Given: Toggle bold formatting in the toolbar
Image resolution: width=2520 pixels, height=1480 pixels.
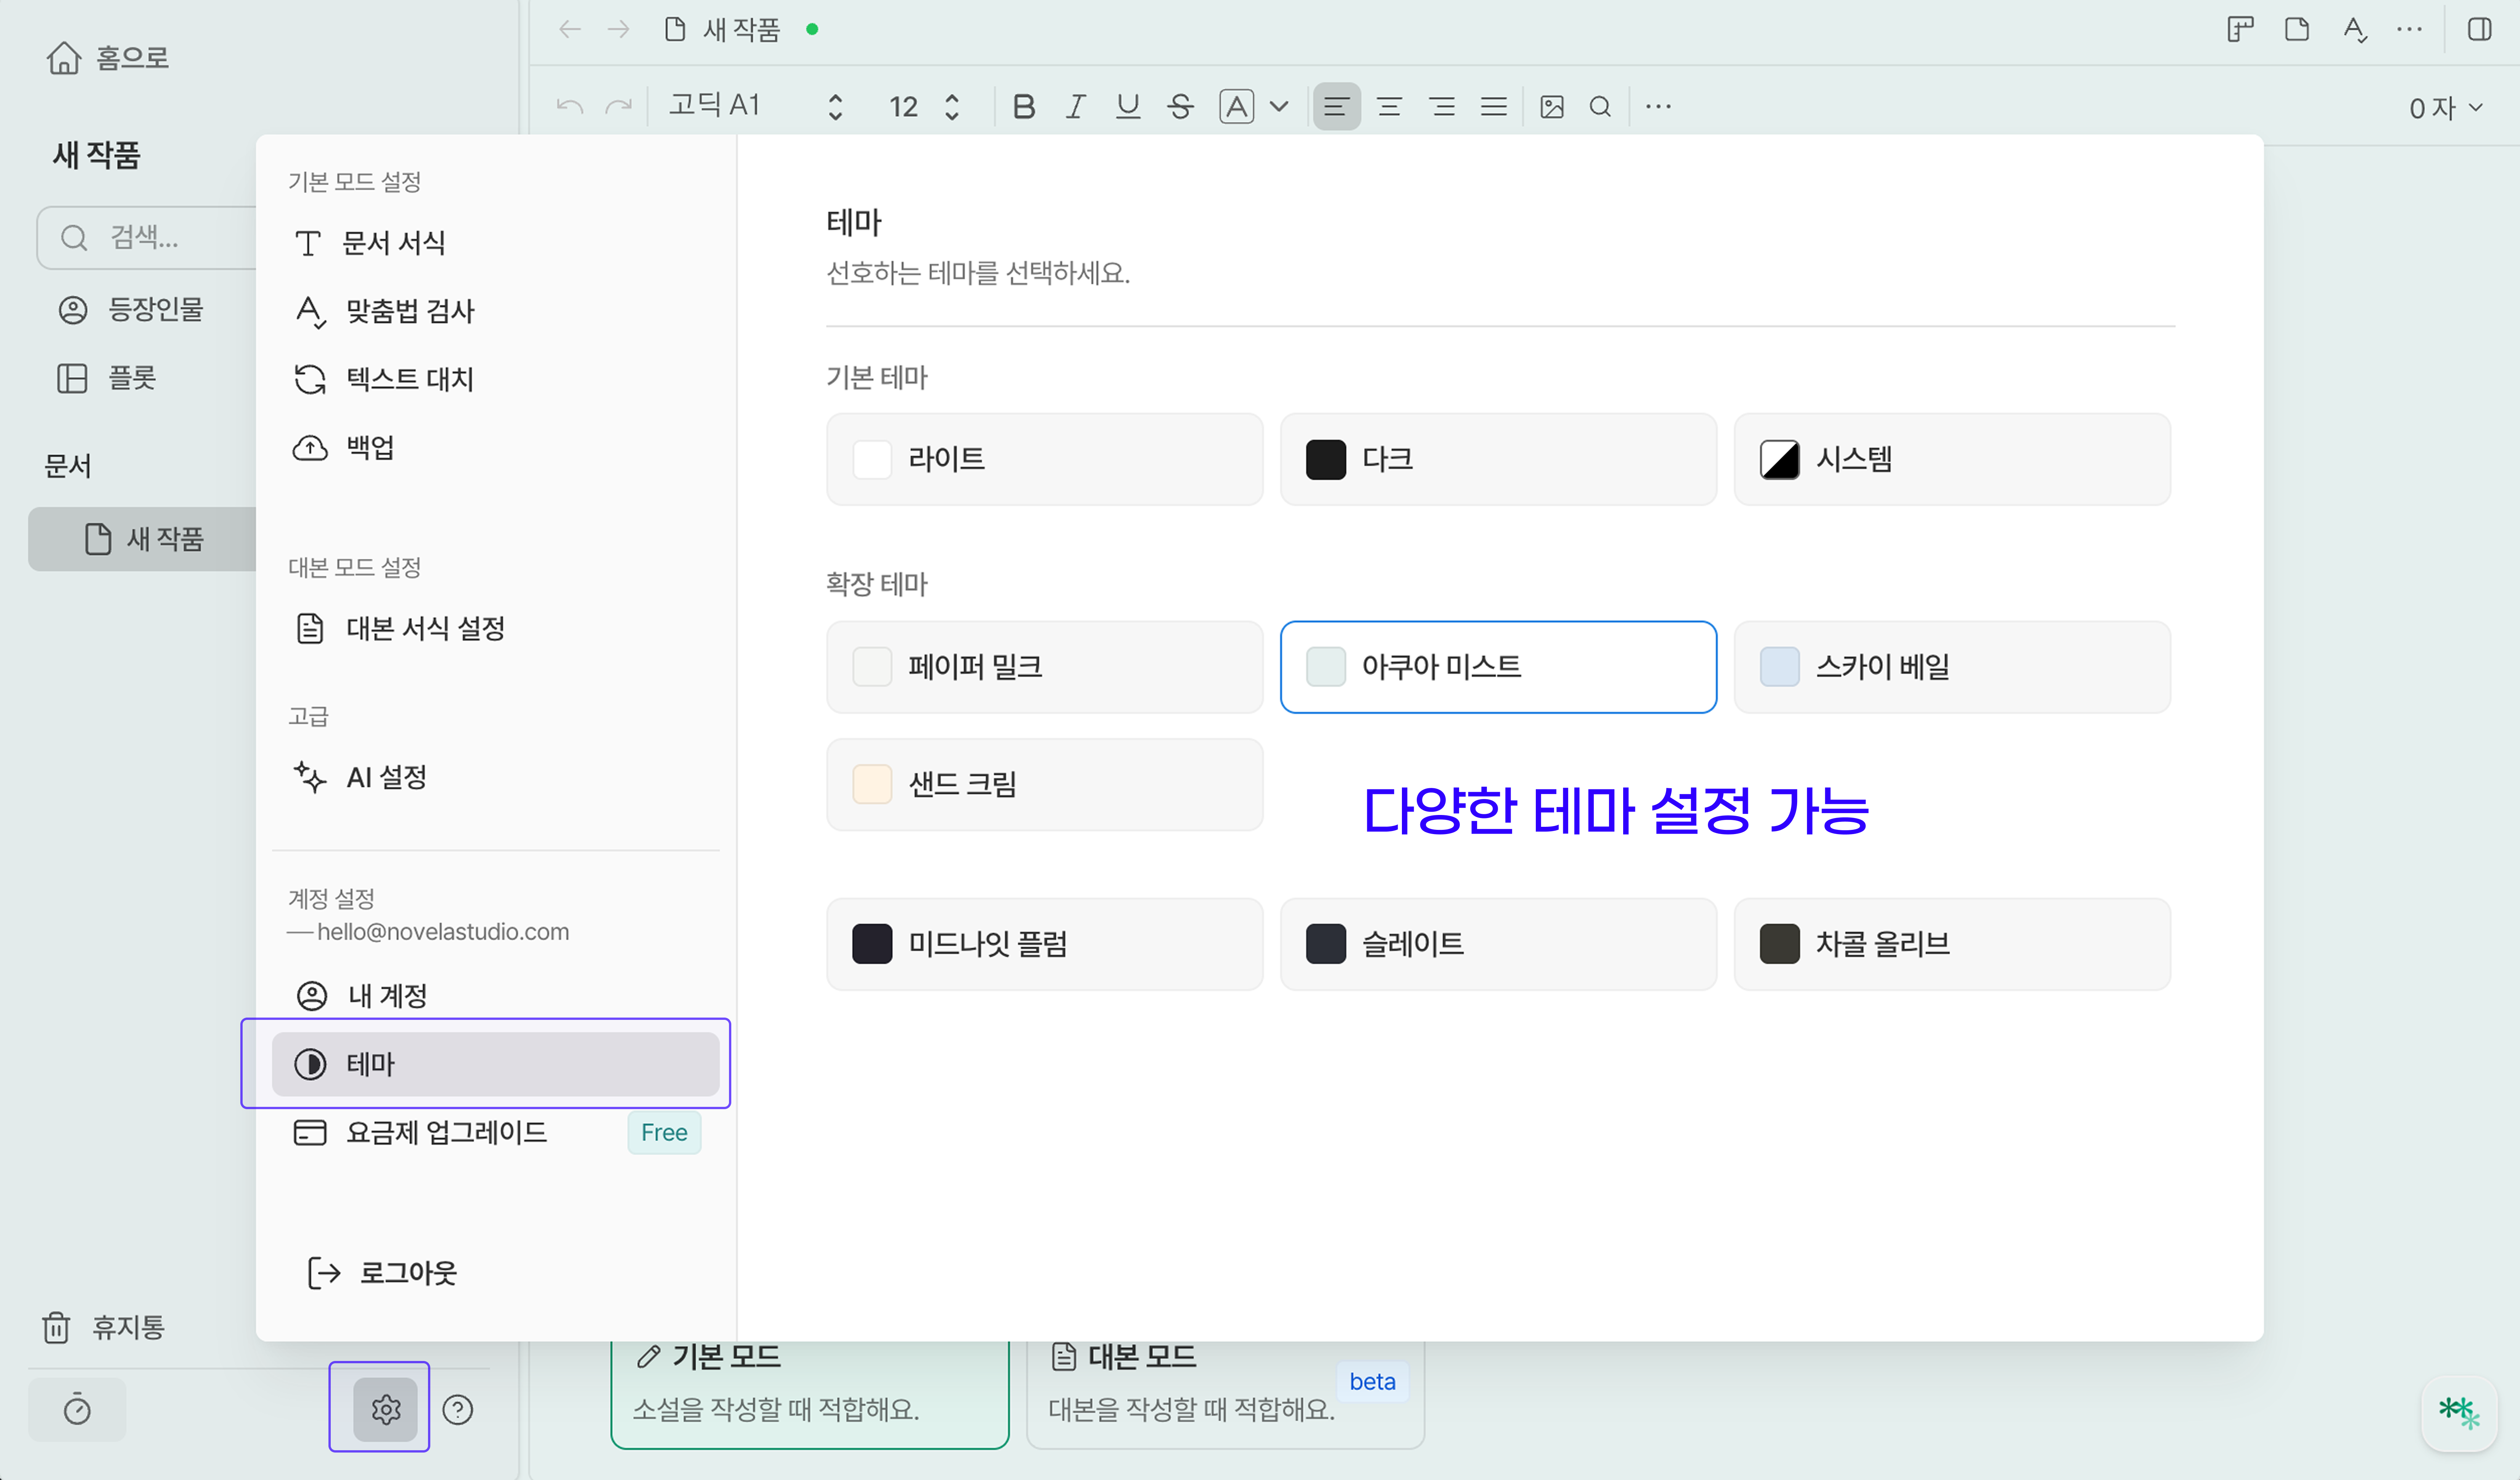Looking at the screenshot, I should click(1023, 106).
